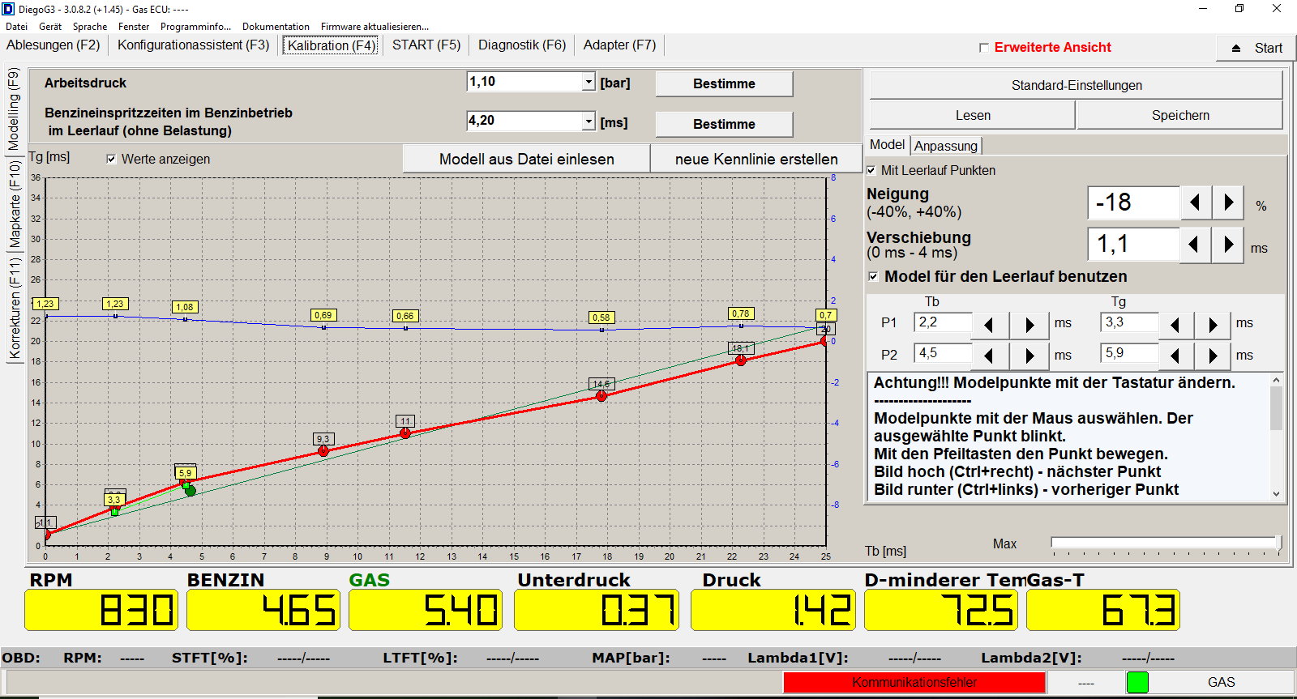
Task: Open Mapkarte (F10) side tab
Action: tap(14, 205)
